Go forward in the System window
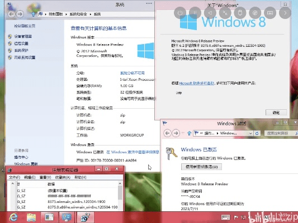The width and height of the screenshot is (298, 223). click(20, 14)
